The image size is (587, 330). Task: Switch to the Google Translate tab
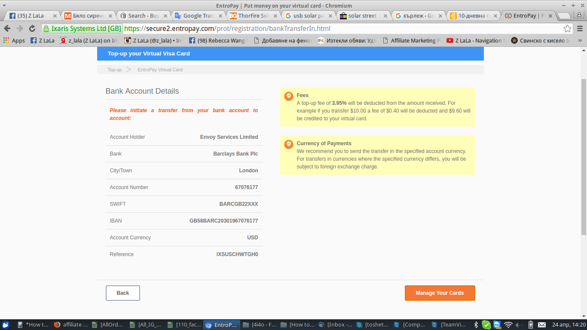[x=199, y=16]
